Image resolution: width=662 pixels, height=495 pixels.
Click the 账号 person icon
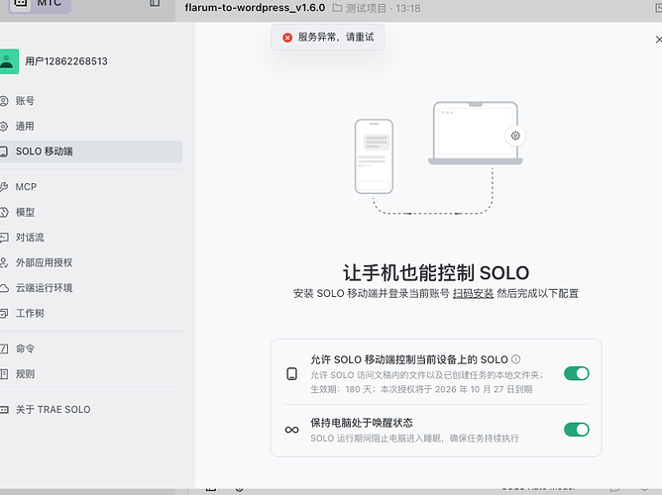point(3,101)
